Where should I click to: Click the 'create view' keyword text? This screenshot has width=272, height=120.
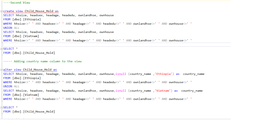pyautogui.click(x=13, y=11)
